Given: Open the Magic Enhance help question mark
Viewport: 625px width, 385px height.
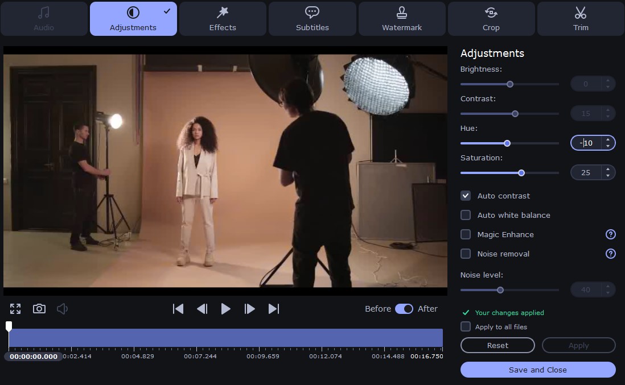Looking at the screenshot, I should (x=610, y=234).
